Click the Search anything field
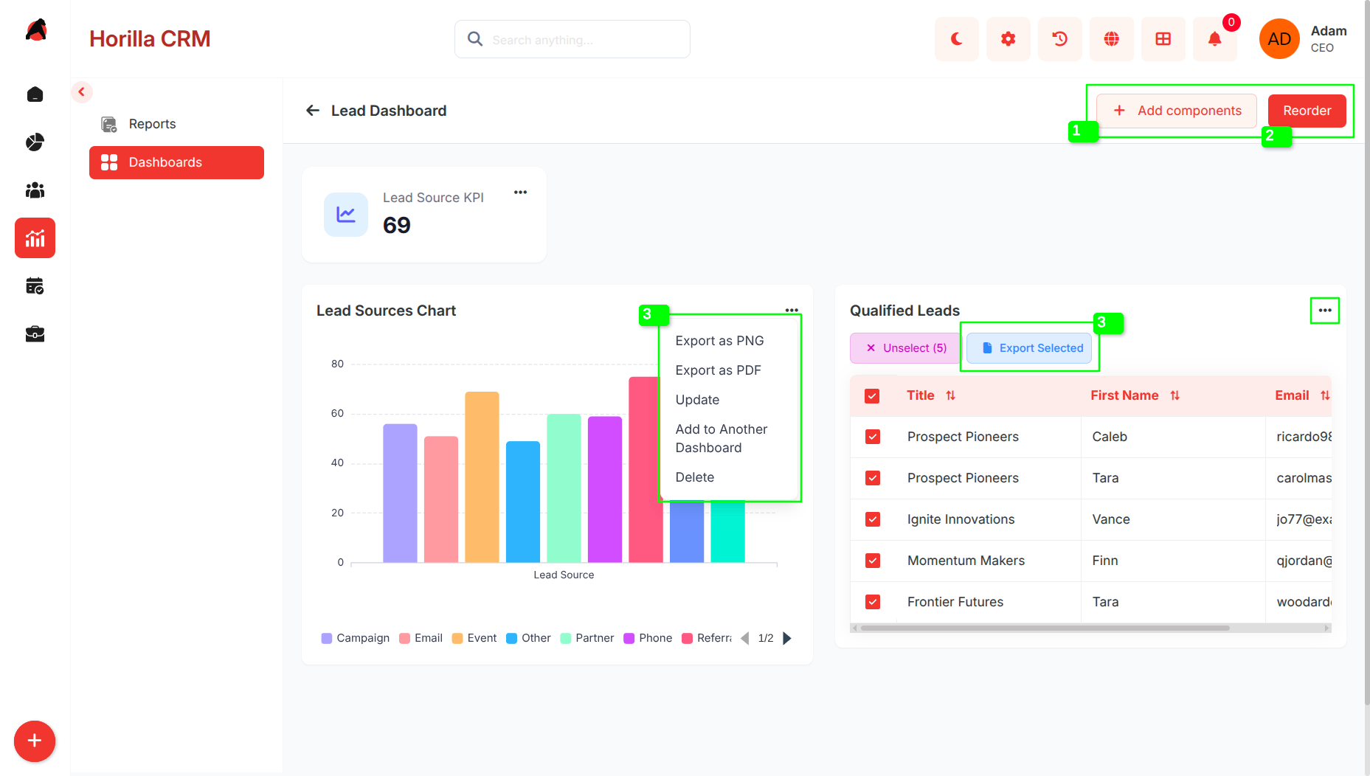The height and width of the screenshot is (776, 1370). click(x=572, y=39)
